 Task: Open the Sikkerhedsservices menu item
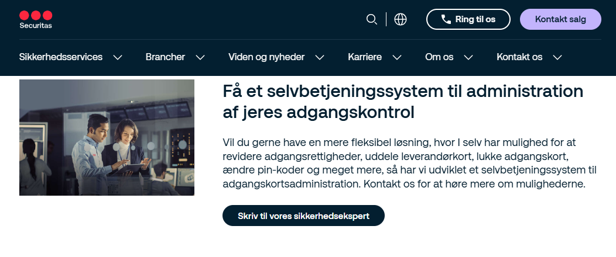point(61,57)
